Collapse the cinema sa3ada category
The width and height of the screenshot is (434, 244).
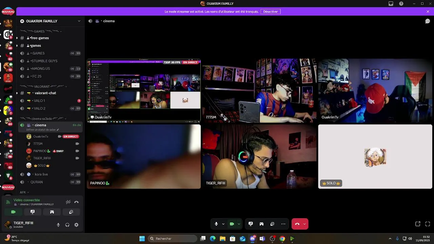tap(43, 119)
